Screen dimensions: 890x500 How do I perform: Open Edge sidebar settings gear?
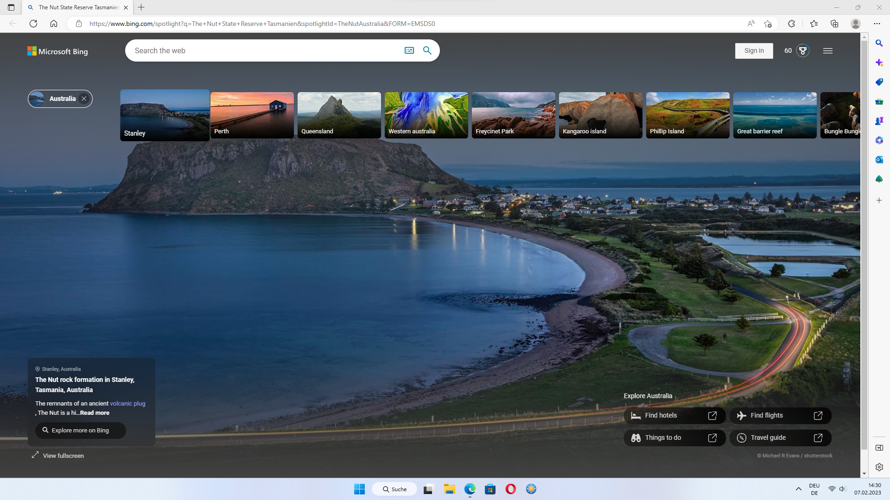point(879,467)
